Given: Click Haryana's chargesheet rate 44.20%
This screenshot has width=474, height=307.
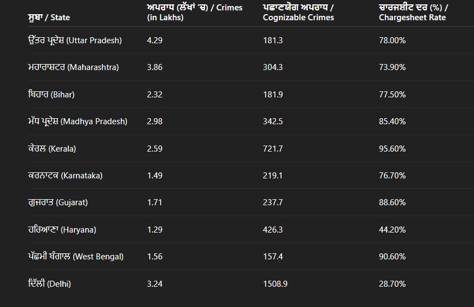Looking at the screenshot, I should tap(392, 230).
